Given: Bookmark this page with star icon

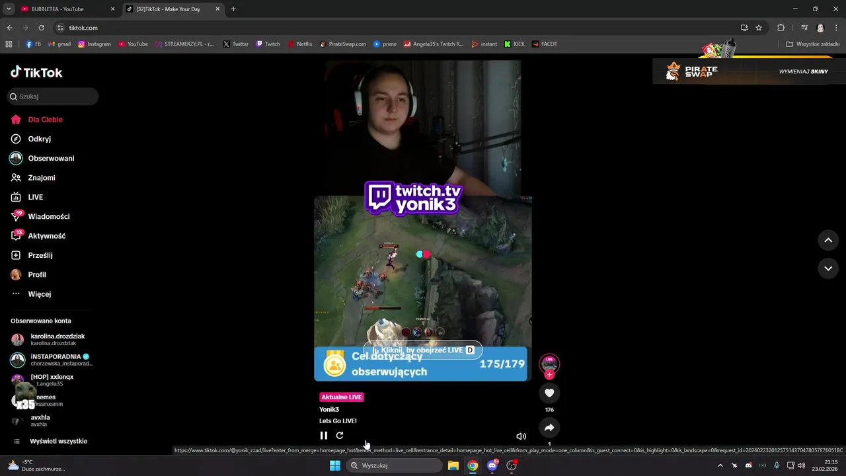Looking at the screenshot, I should pos(759,28).
